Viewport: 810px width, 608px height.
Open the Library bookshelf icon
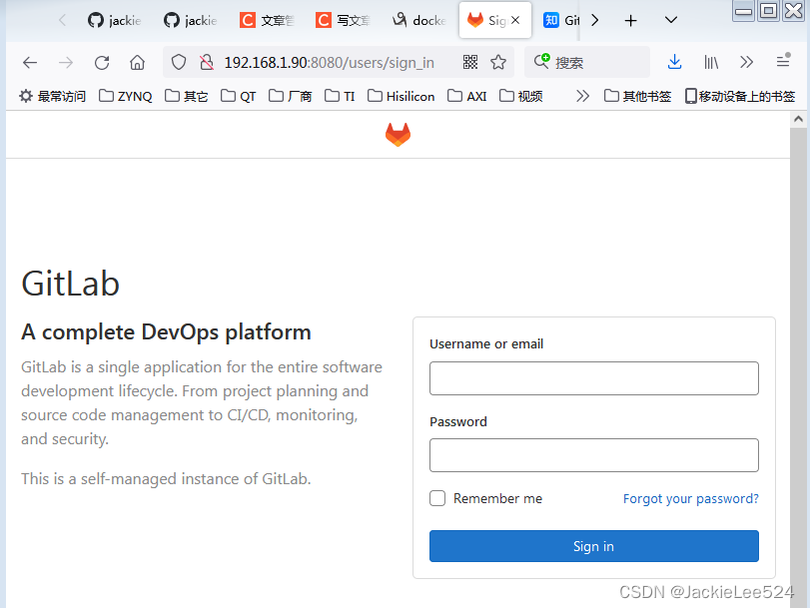[x=711, y=63]
